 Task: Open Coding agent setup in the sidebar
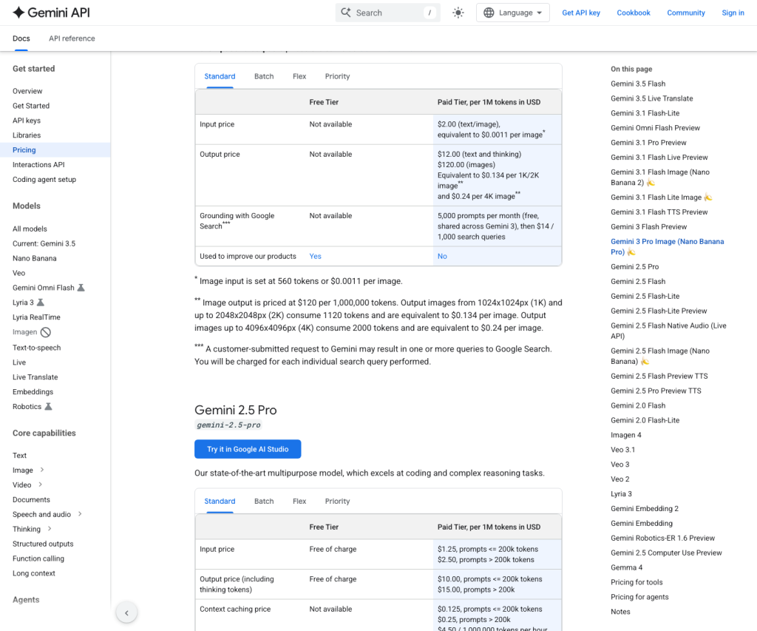point(44,179)
